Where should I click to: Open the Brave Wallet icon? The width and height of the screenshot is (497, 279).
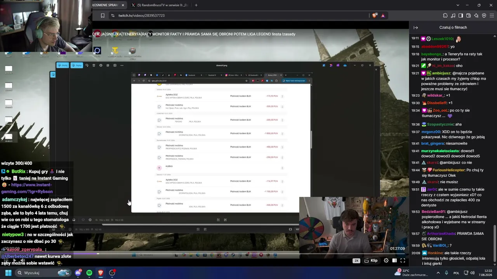(469, 15)
